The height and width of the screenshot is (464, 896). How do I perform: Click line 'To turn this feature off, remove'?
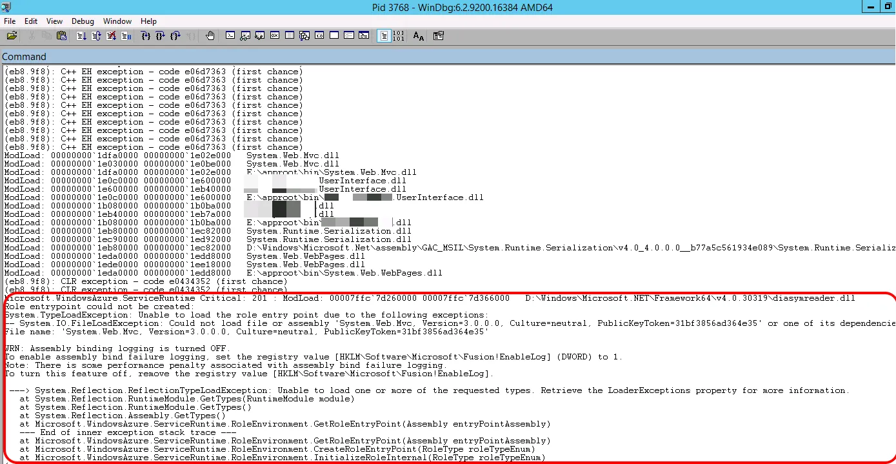(249, 374)
